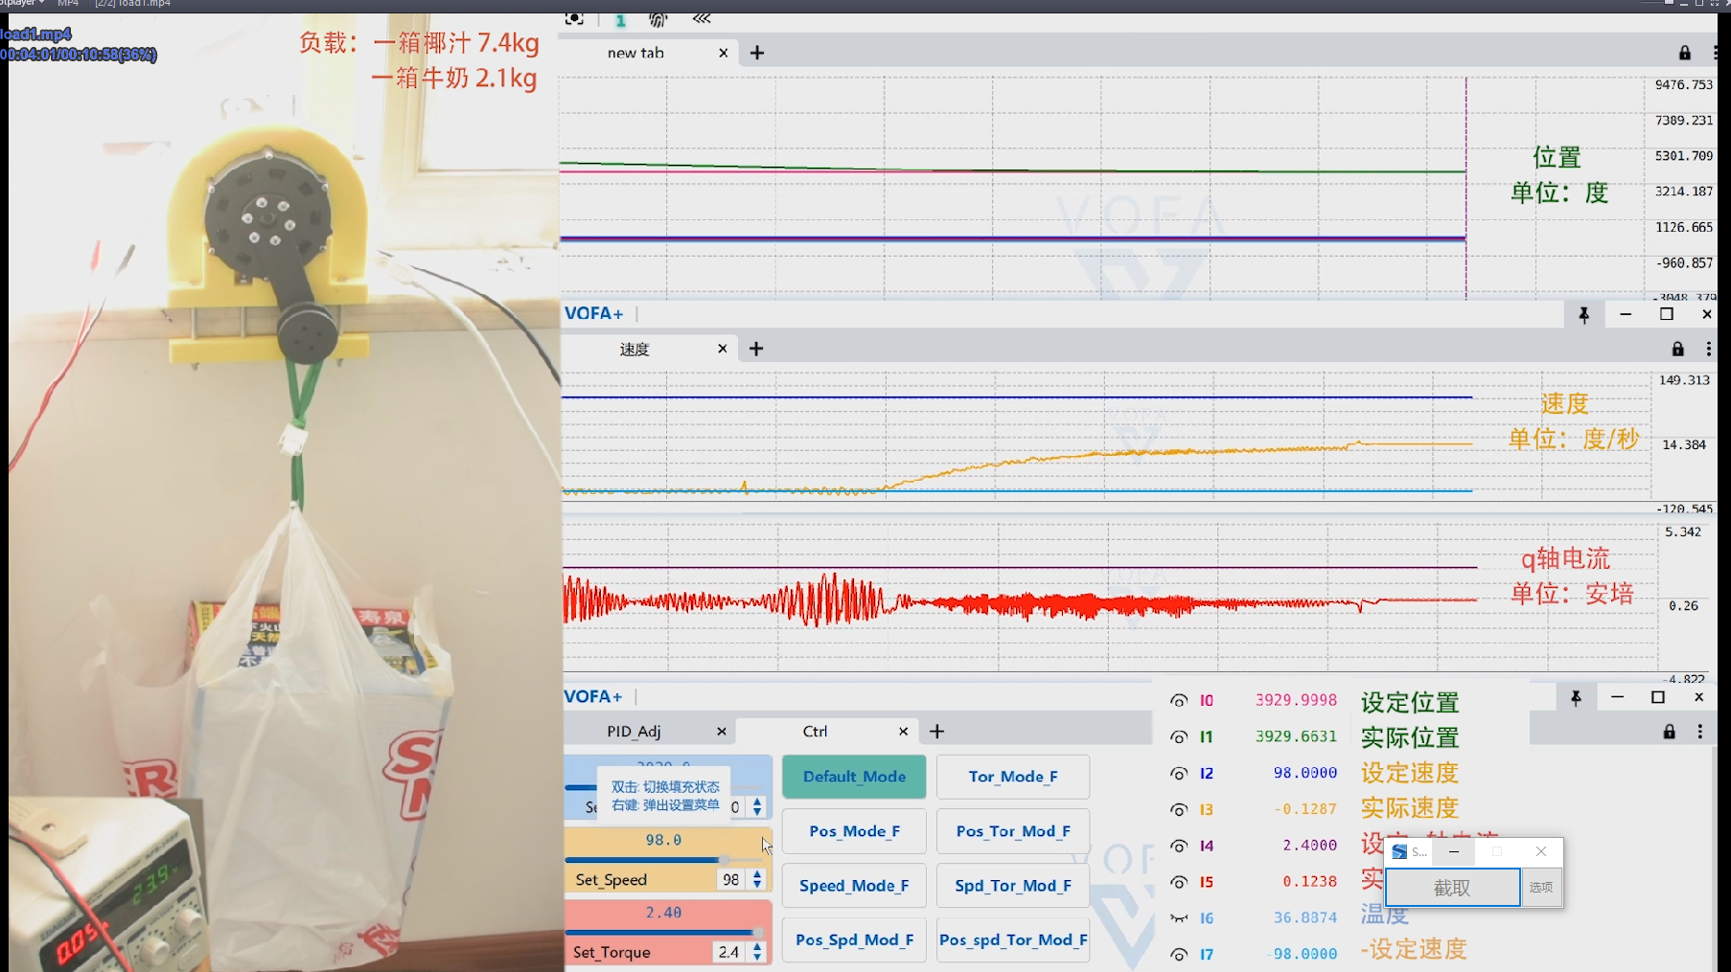Activate Pos_Mode_F mode
Screen dimensions: 1731x972
pyautogui.click(x=854, y=831)
